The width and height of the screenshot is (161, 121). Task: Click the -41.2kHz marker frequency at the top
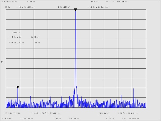point(98,7)
